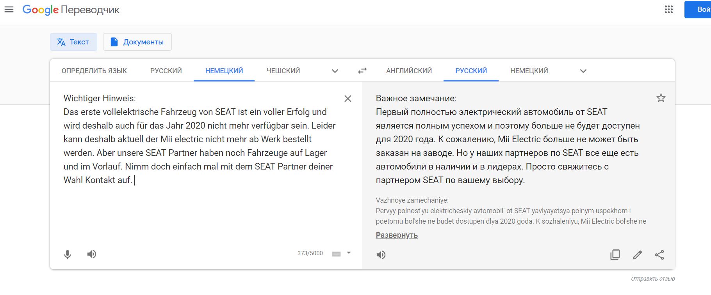The image size is (711, 295).
Task: Select РУССКИЙ as target language
Action: (x=471, y=71)
